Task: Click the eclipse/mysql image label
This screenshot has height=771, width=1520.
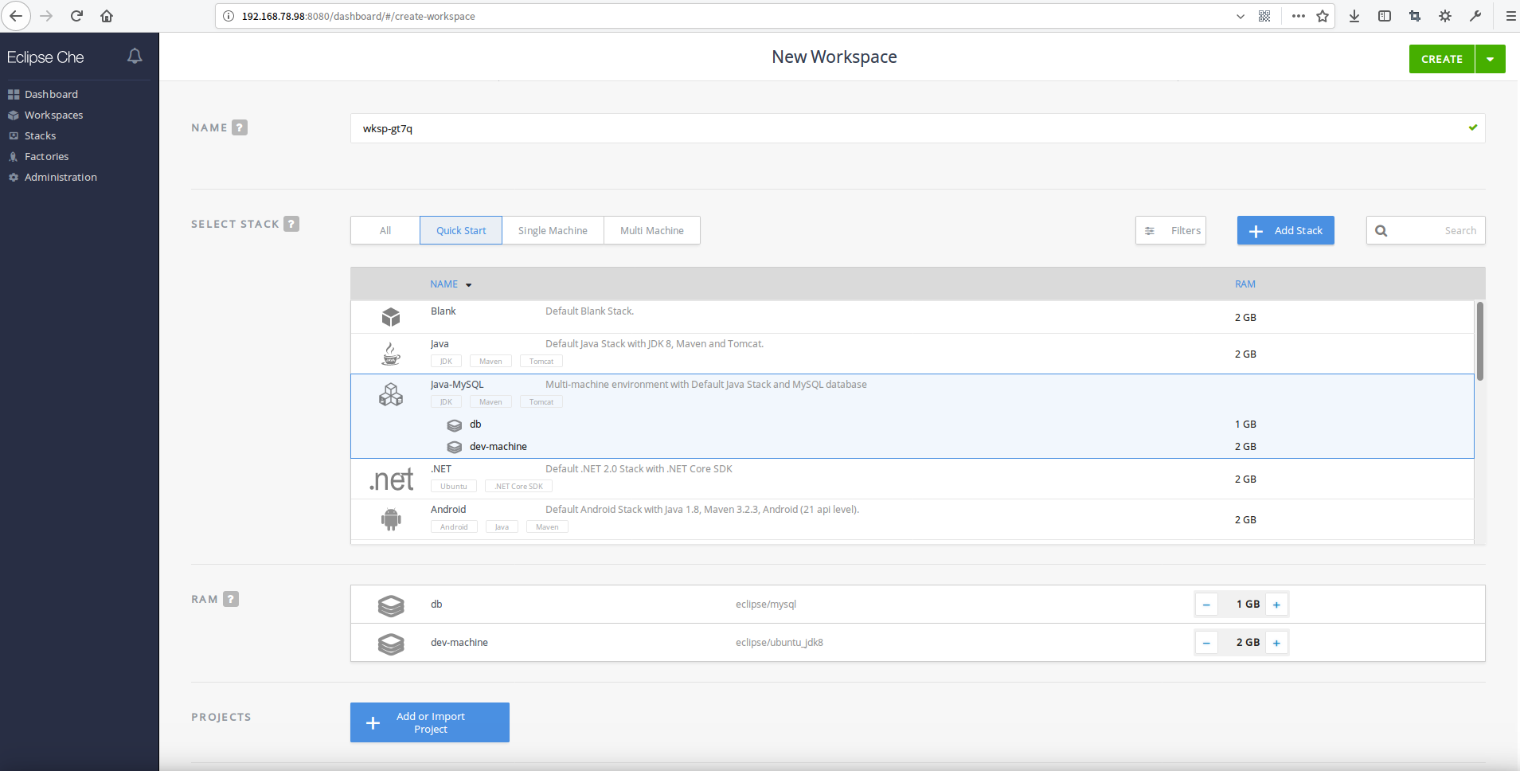Action: point(766,605)
